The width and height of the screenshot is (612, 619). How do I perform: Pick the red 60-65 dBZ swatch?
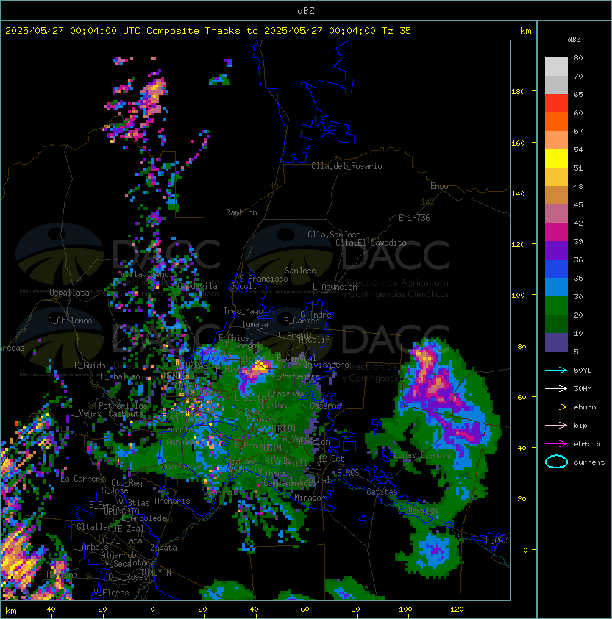556,104
